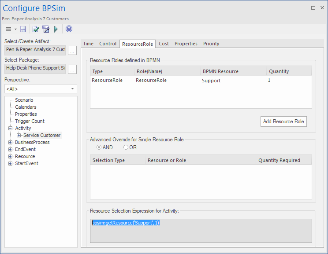This screenshot has width=328, height=254.
Task: Collapse the Activity tree node
Action: 11,129
